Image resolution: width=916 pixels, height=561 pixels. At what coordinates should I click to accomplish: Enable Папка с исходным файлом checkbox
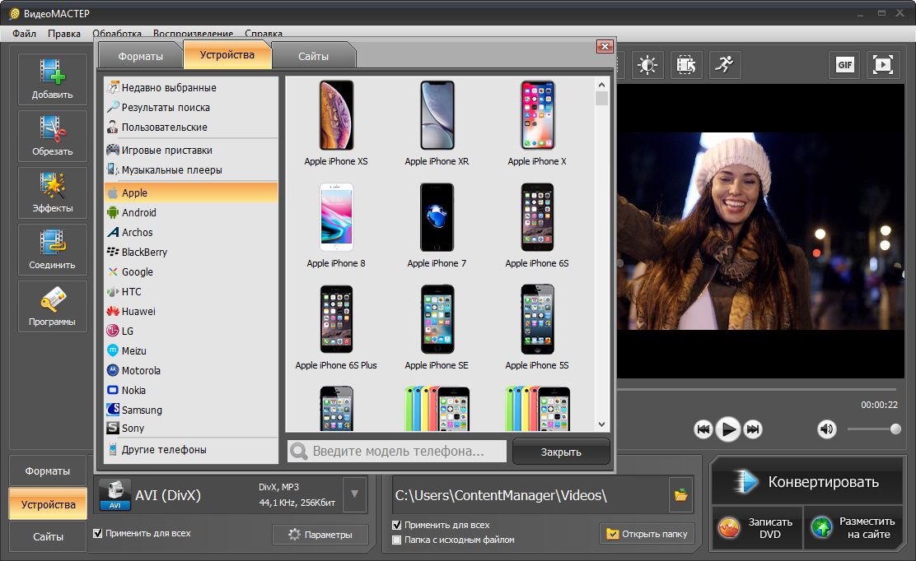[x=397, y=540]
